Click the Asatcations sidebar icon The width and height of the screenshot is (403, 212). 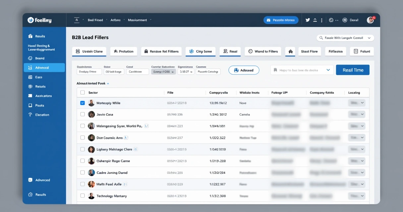30,96
